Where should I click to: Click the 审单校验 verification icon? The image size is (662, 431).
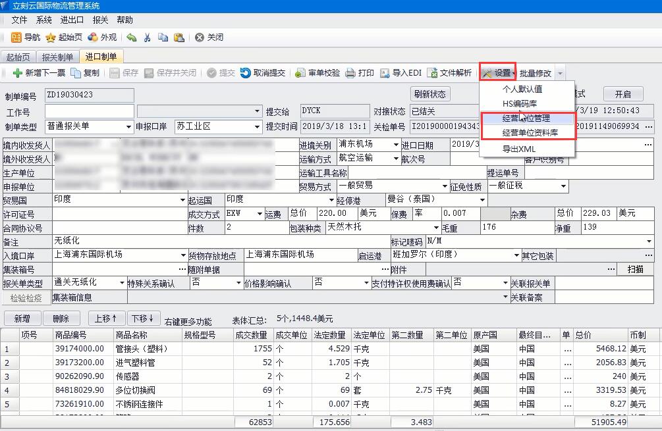[x=300, y=73]
